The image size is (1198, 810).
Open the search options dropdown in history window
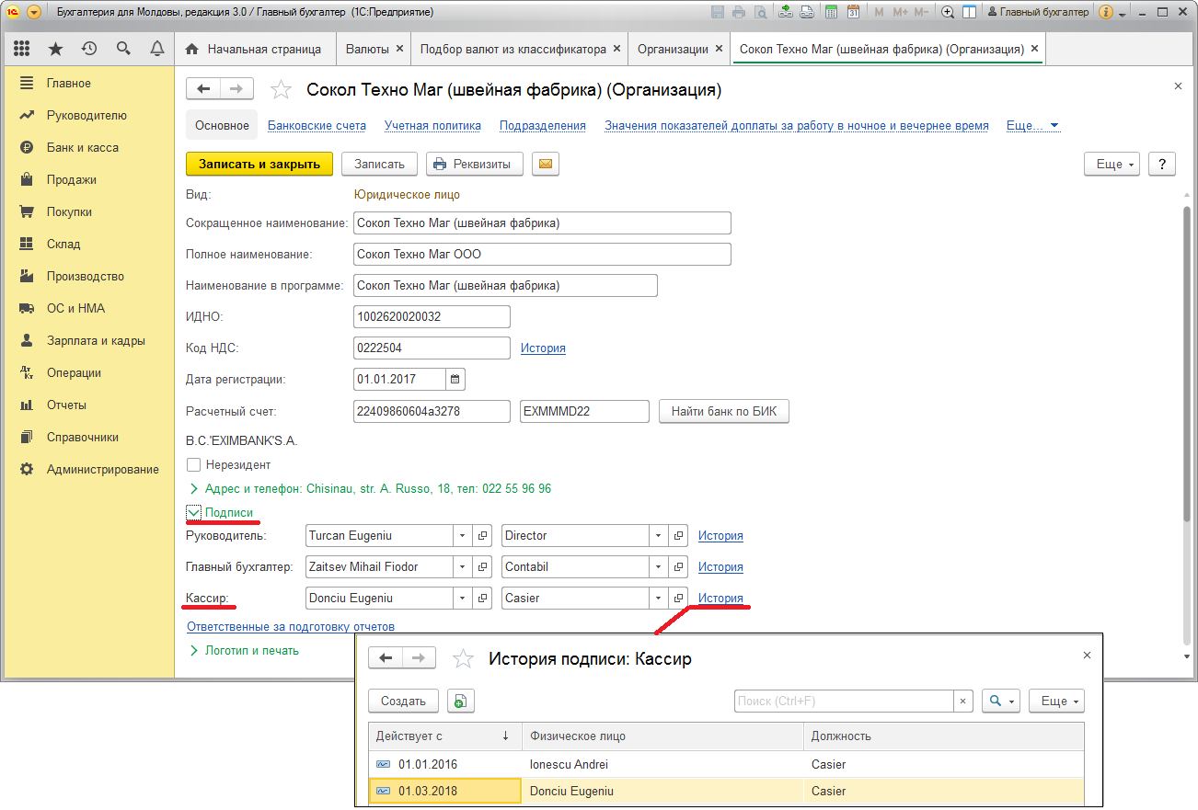(1001, 701)
